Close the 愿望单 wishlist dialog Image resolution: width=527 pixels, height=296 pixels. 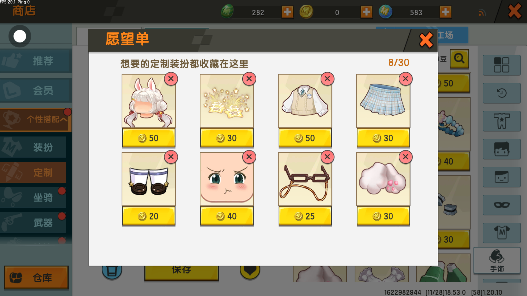[426, 40]
